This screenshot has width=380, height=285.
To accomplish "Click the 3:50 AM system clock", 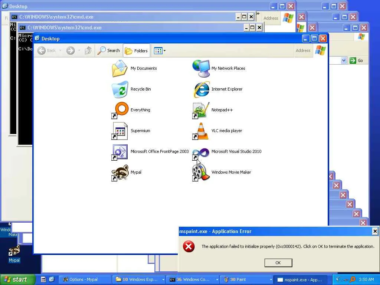I will [x=366, y=279].
